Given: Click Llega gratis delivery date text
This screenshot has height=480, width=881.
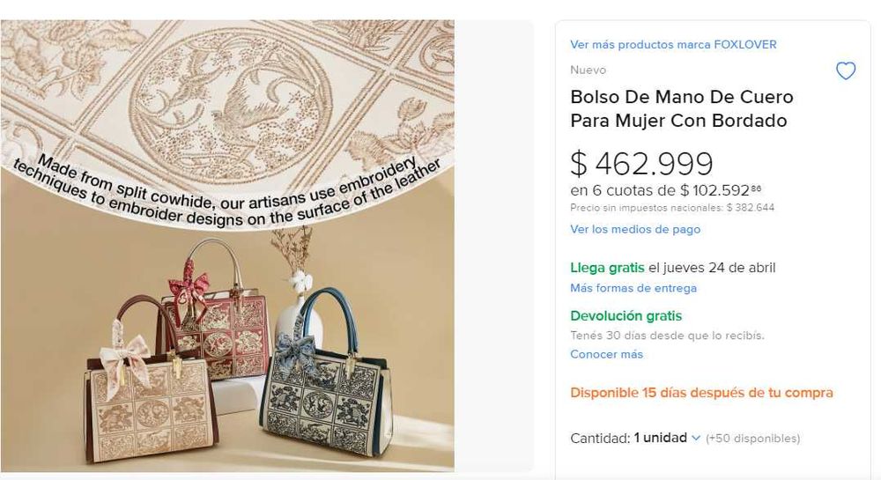Looking at the screenshot, I should click(672, 268).
